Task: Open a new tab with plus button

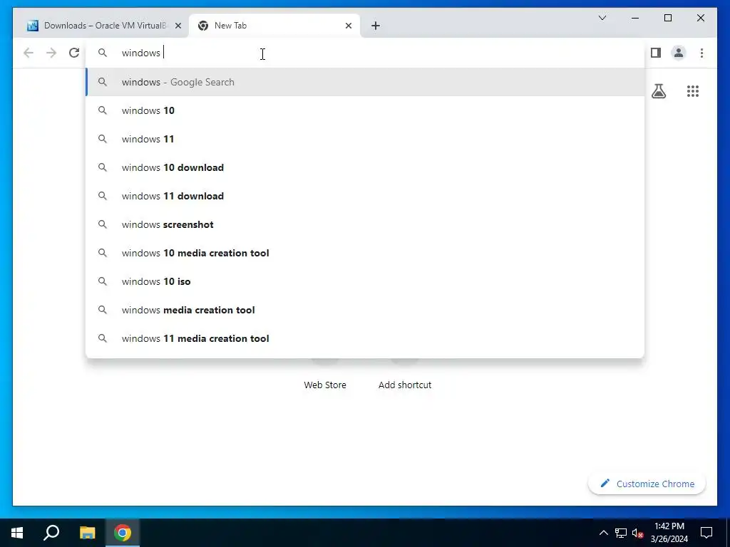Action: point(376,26)
